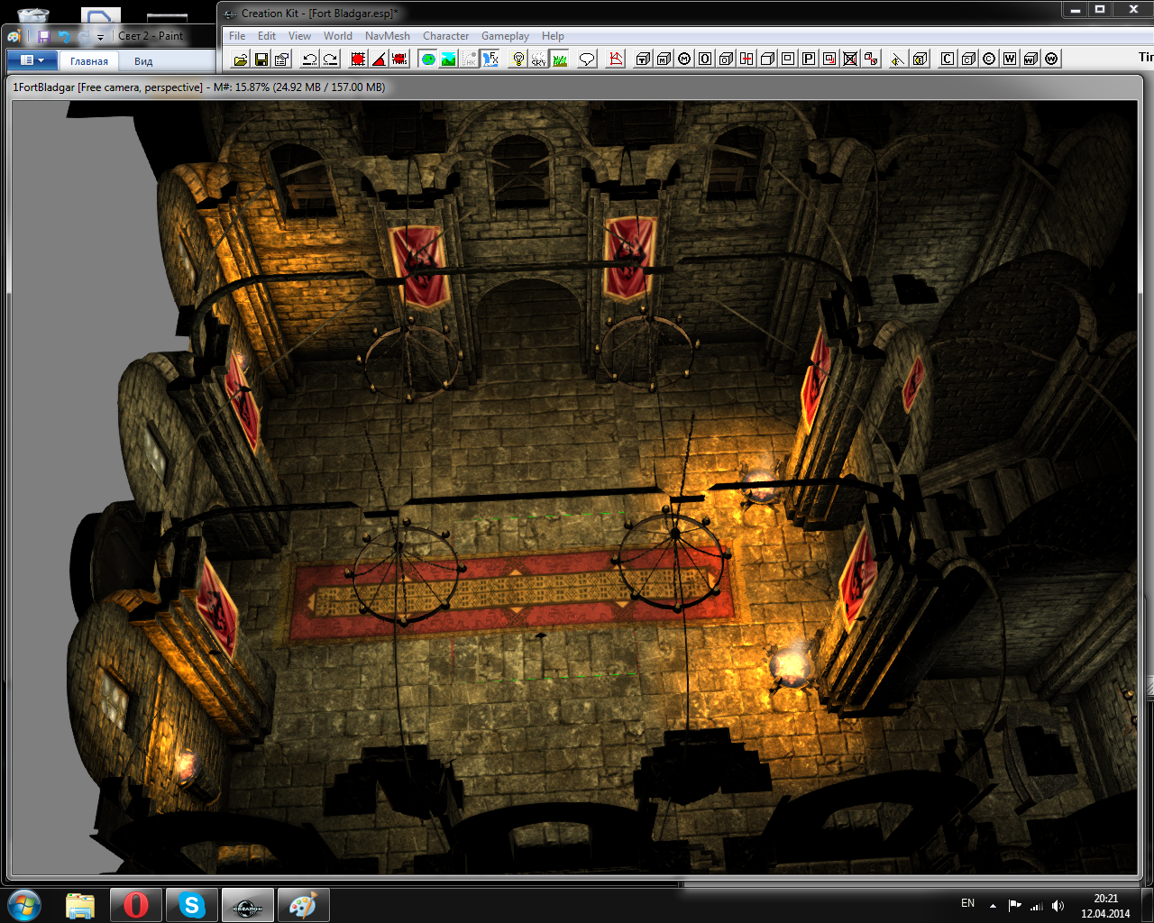The width and height of the screenshot is (1154, 923).
Task: Open the Edit menu
Action: pyautogui.click(x=267, y=36)
